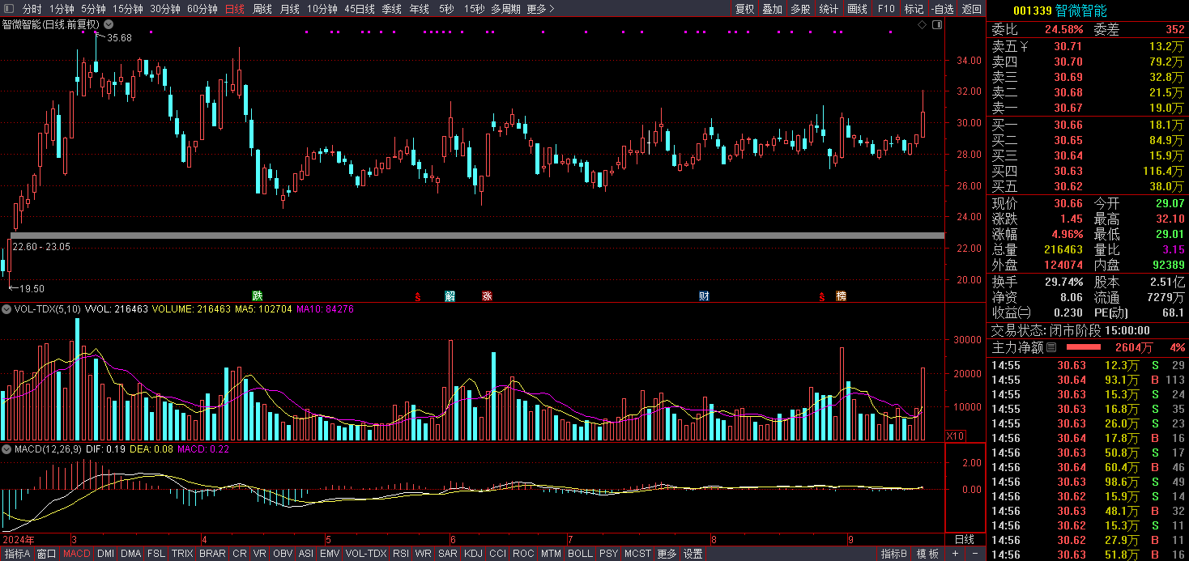Click the '跌' event marker on the chart

(x=257, y=295)
